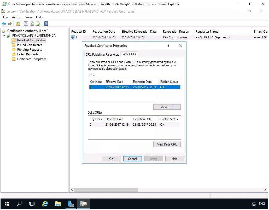Open taskbar Search

pos(19,204)
